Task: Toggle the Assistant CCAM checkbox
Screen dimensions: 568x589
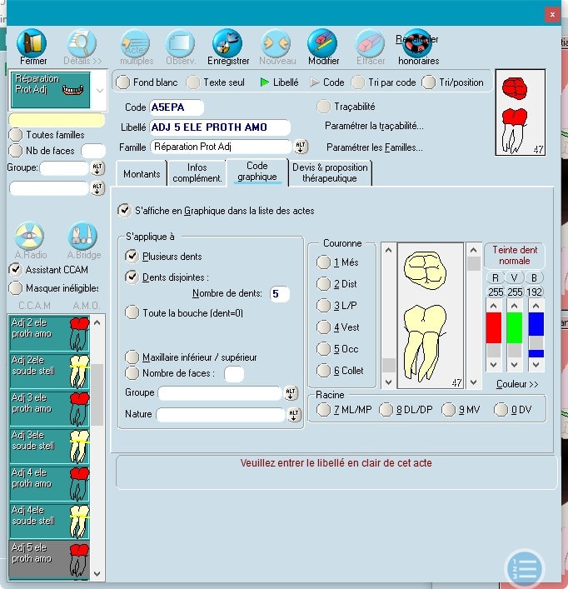Action: [x=15, y=269]
